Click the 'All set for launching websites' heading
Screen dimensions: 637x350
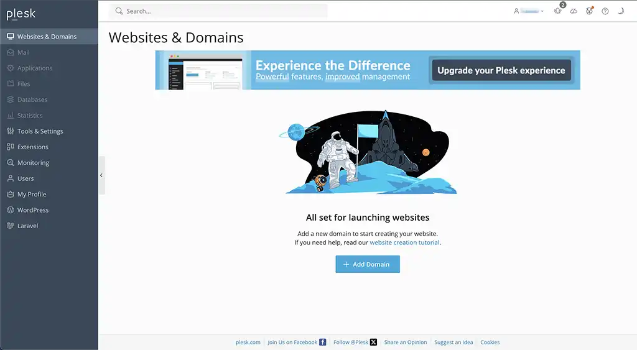click(x=368, y=218)
